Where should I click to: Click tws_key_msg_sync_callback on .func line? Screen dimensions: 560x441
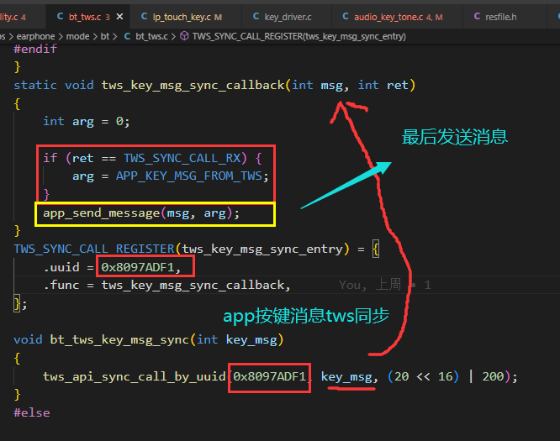pos(193,285)
